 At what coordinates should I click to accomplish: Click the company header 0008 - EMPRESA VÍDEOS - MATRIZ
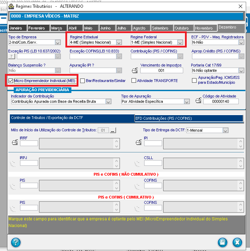pyautogui.click(x=127, y=16)
